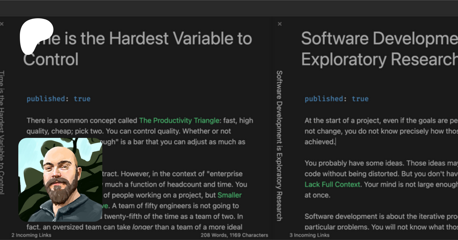458x240 pixels.
Task: Expand the 3 Incoming Links section
Action: tap(309, 235)
